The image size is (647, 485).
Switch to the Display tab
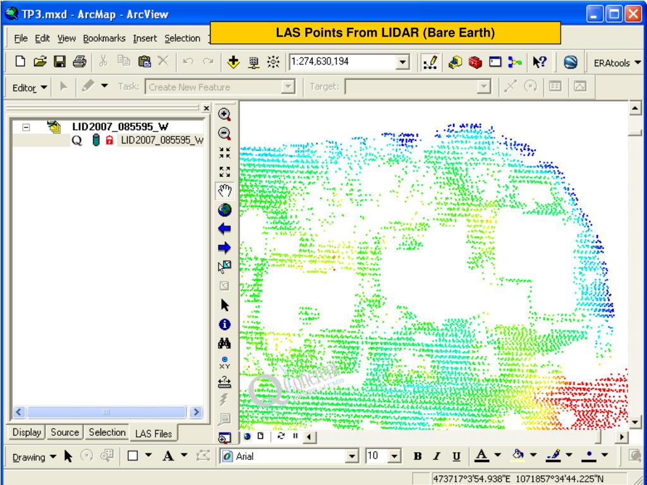pyautogui.click(x=27, y=432)
